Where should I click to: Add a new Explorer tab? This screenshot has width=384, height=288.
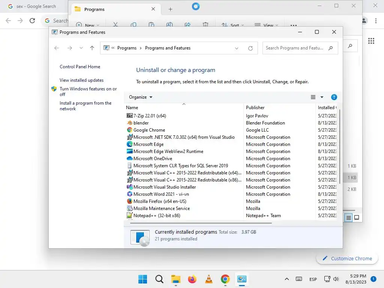tap(171, 9)
